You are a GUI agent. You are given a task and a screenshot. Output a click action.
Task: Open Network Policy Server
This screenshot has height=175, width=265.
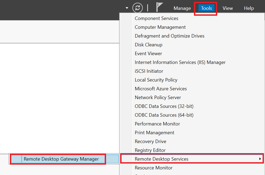158,97
